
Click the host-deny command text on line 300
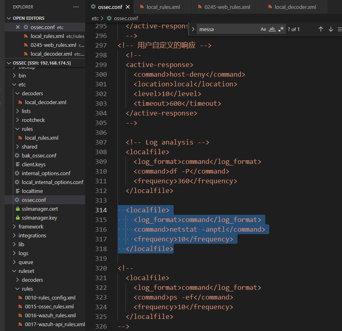[x=188, y=75]
